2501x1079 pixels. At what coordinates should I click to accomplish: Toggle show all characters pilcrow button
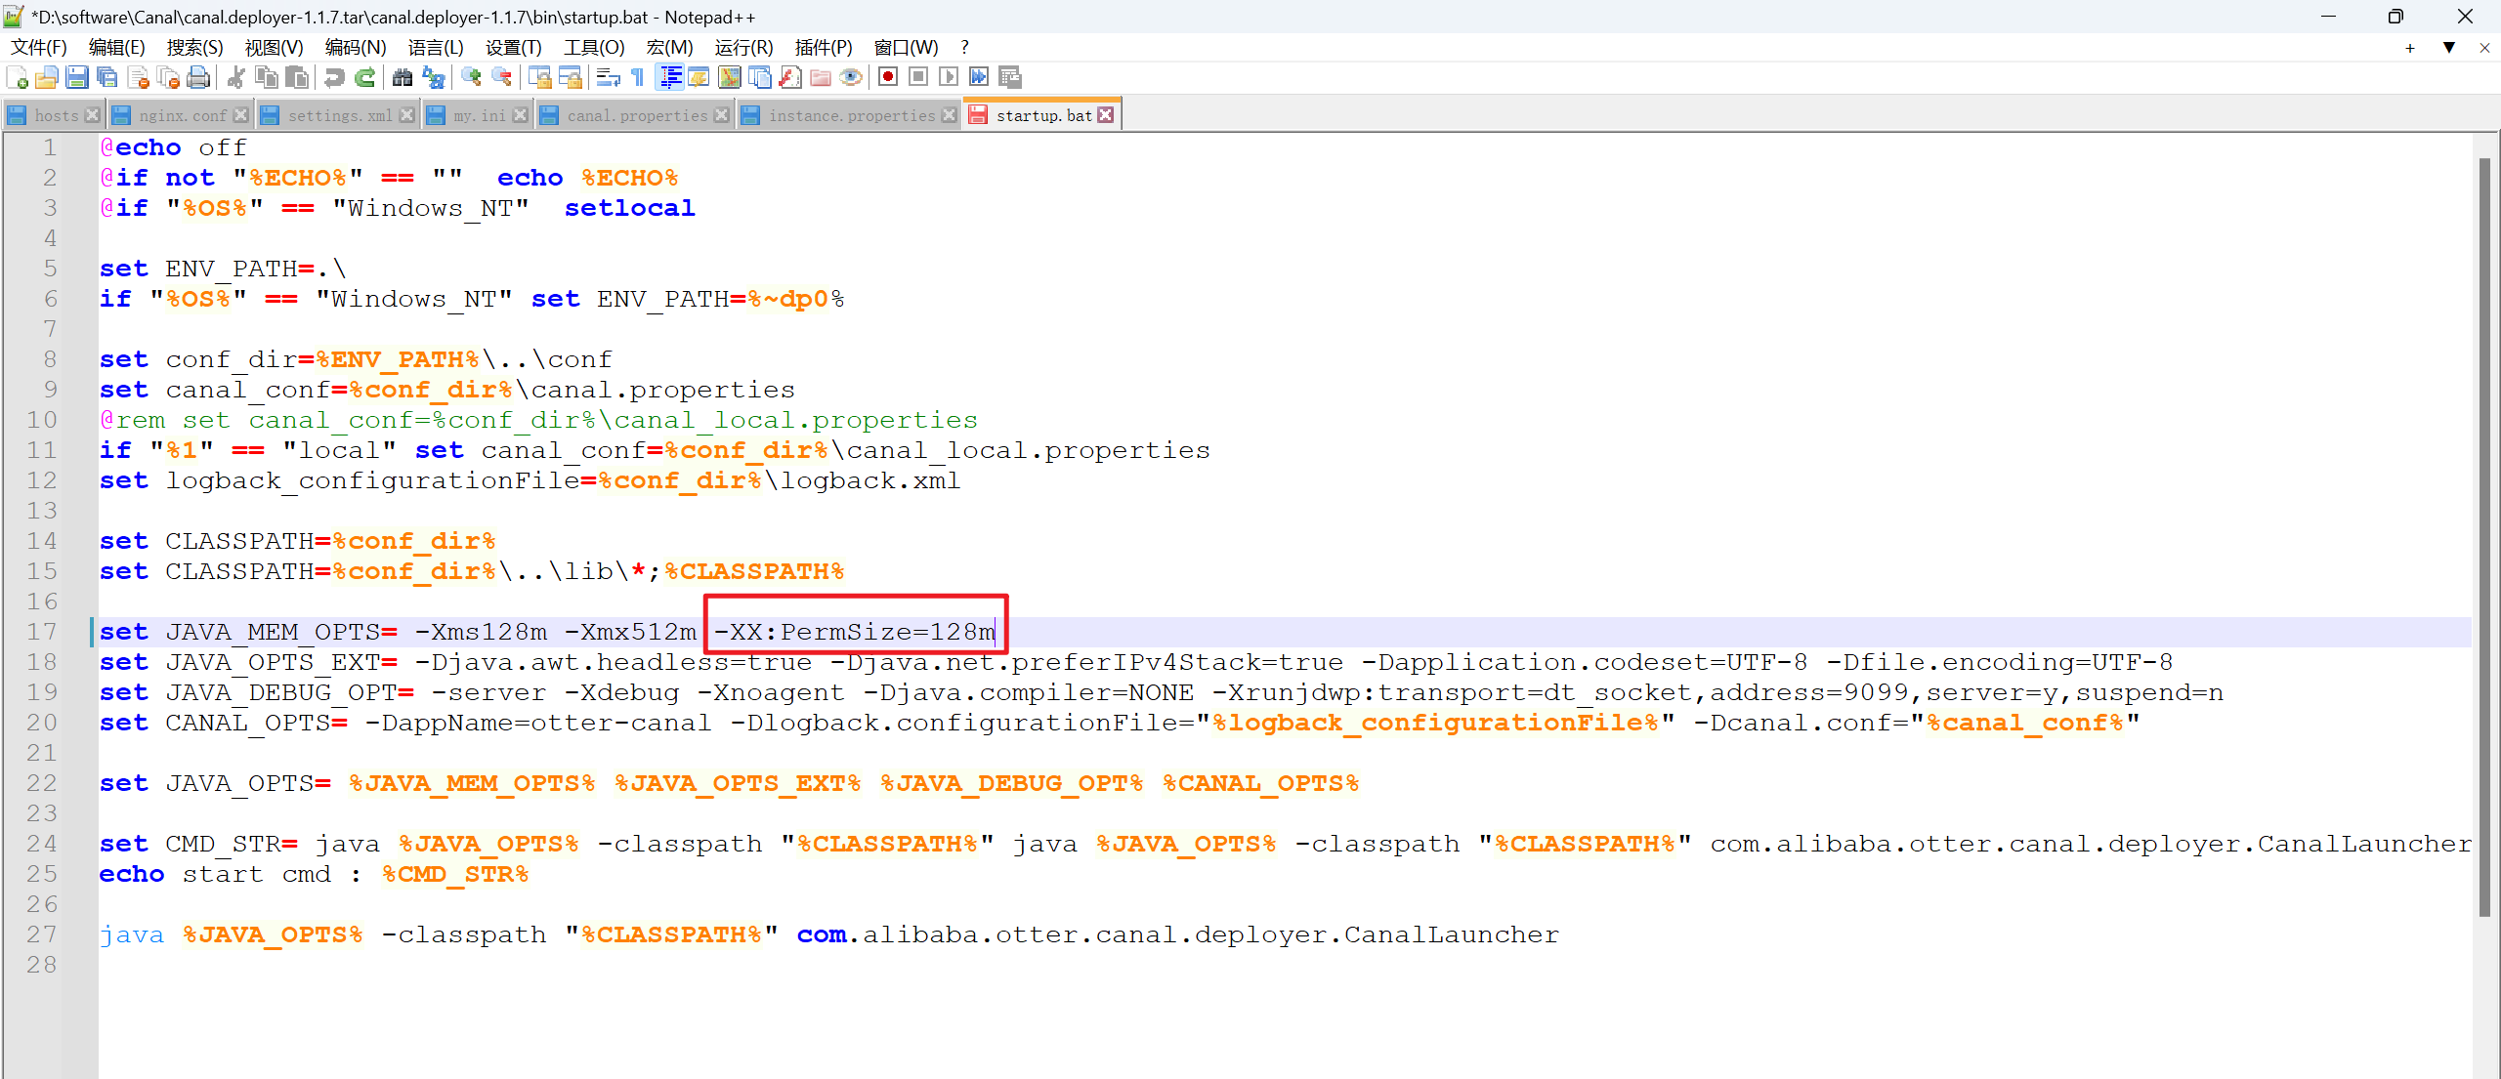click(638, 77)
